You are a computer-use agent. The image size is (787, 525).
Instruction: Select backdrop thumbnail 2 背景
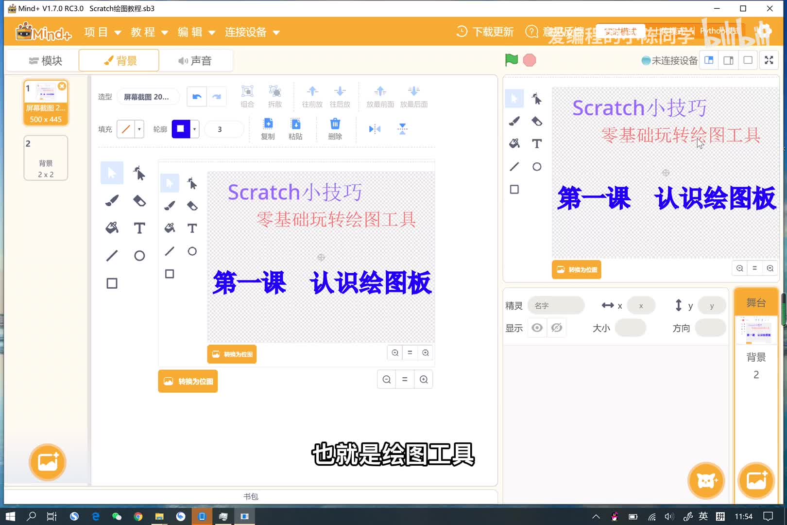pyautogui.click(x=46, y=158)
